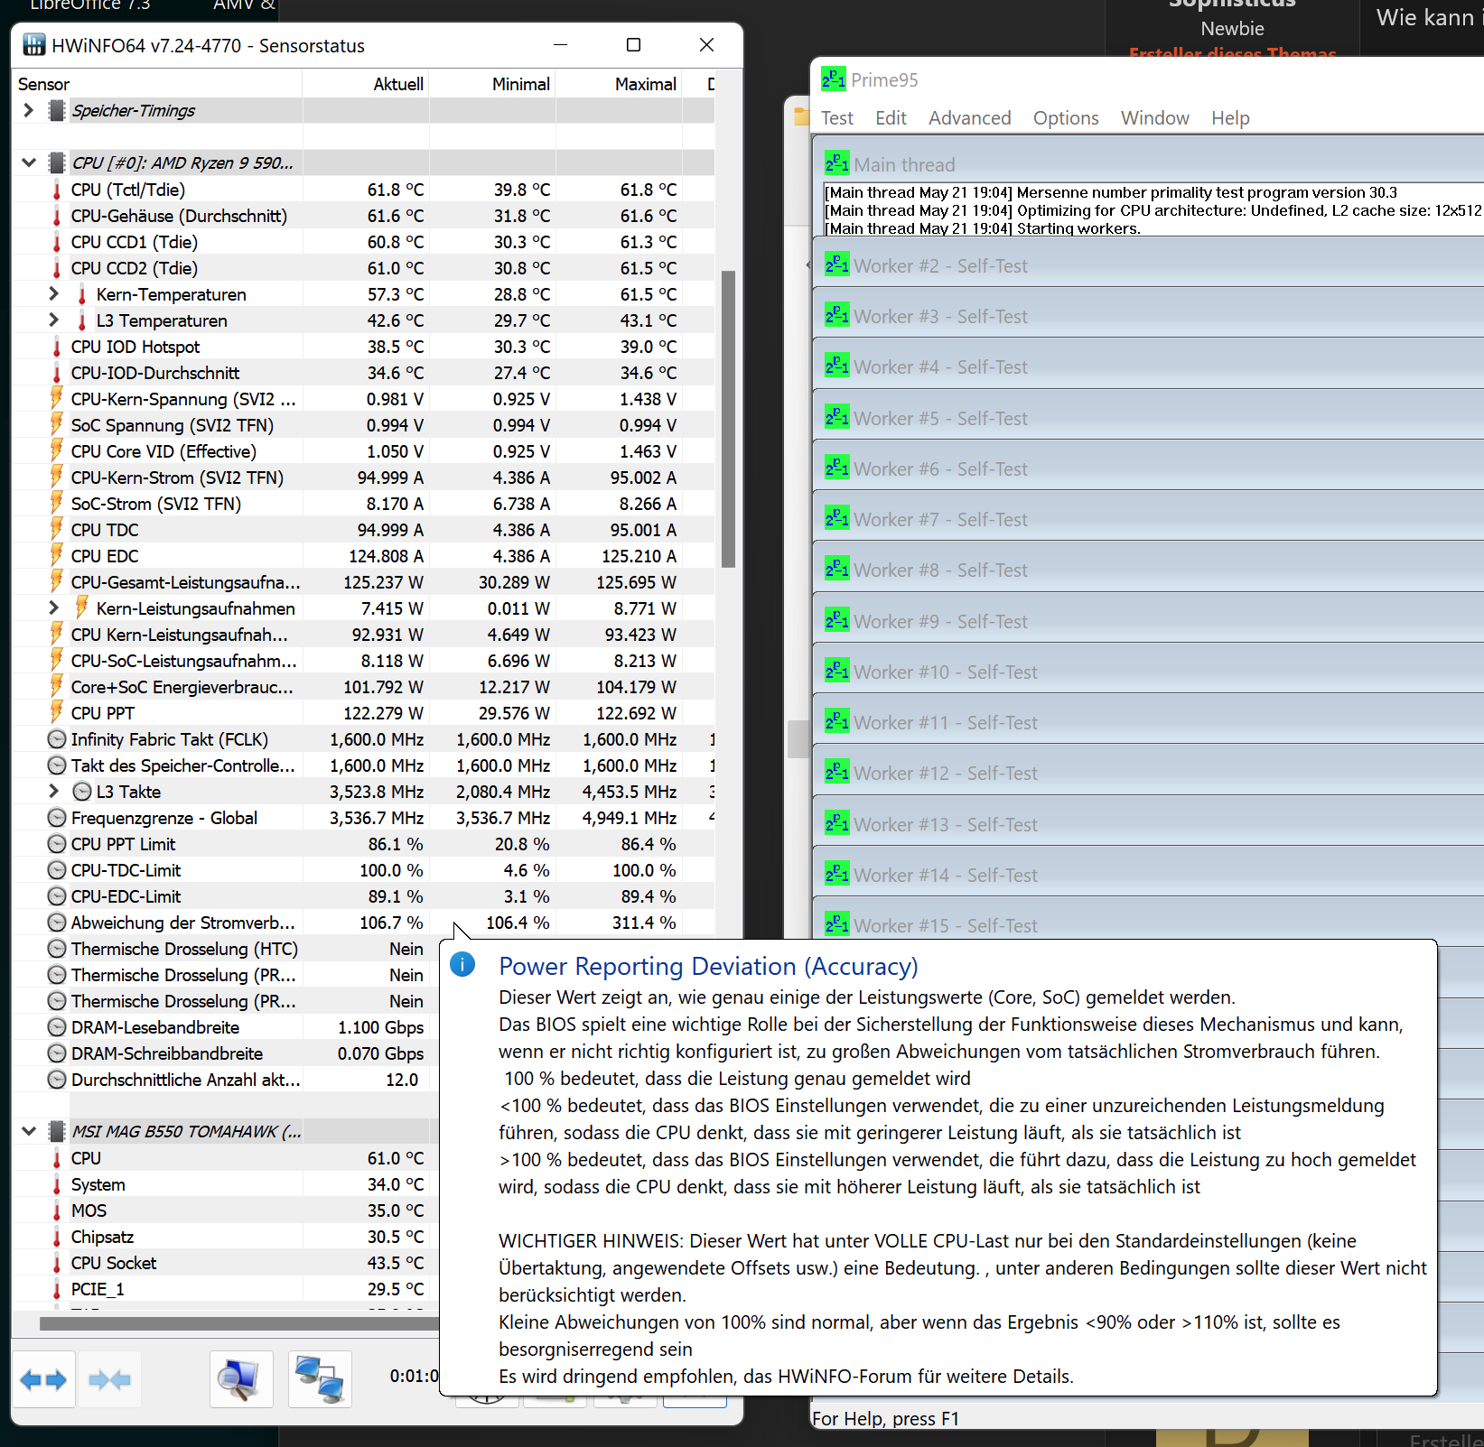Screen dimensions: 1484x1447
Task: Expand the L3 Temperaturen sub-list
Action: (53, 320)
